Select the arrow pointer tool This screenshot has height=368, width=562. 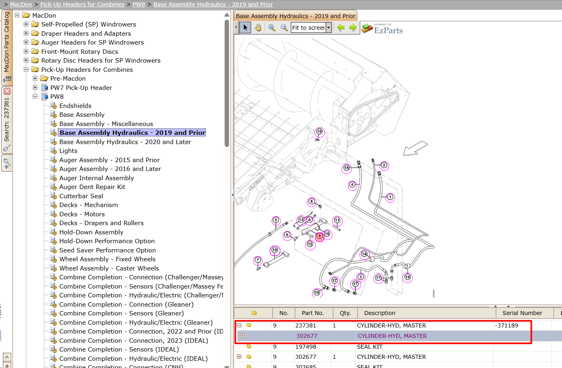(x=245, y=28)
